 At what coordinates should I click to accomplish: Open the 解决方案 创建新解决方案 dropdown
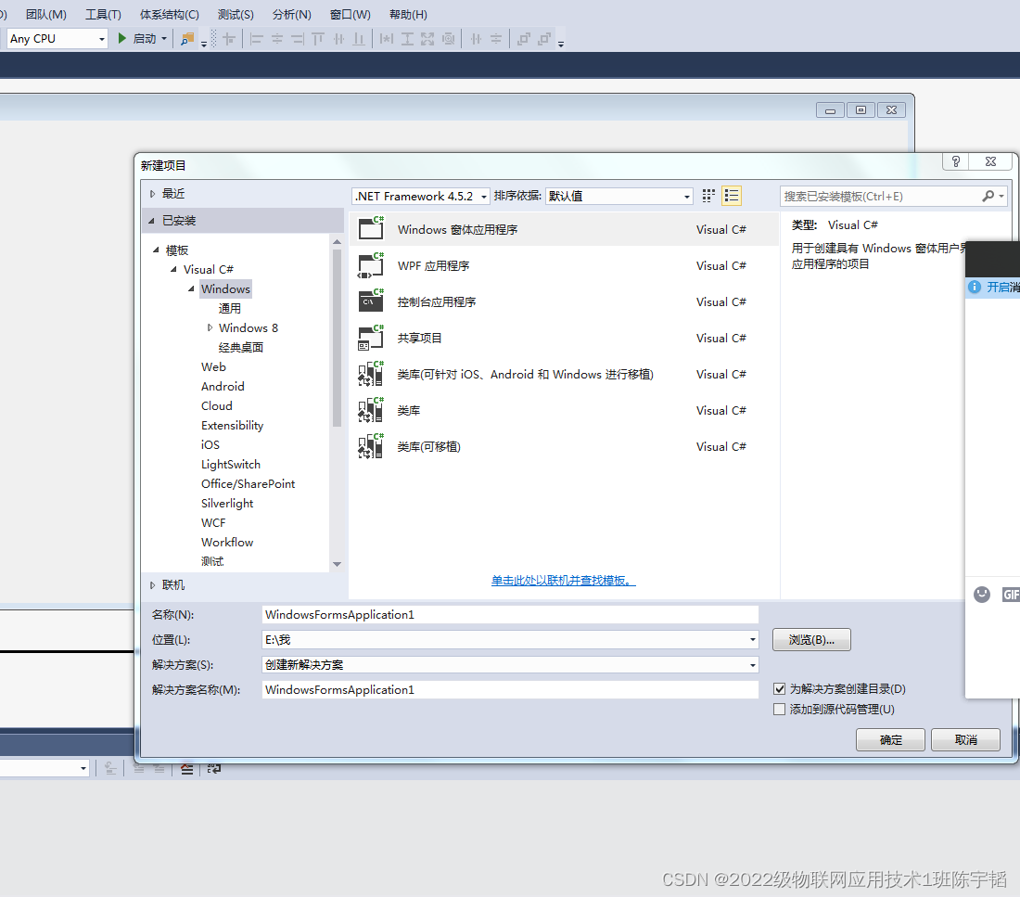click(510, 664)
